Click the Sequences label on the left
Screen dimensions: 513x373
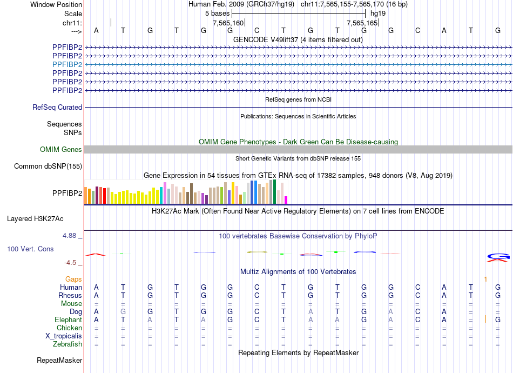[64, 124]
